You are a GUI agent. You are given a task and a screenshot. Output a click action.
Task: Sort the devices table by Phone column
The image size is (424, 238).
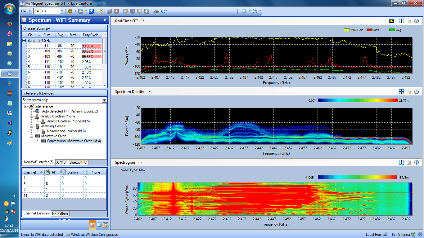tap(95, 172)
